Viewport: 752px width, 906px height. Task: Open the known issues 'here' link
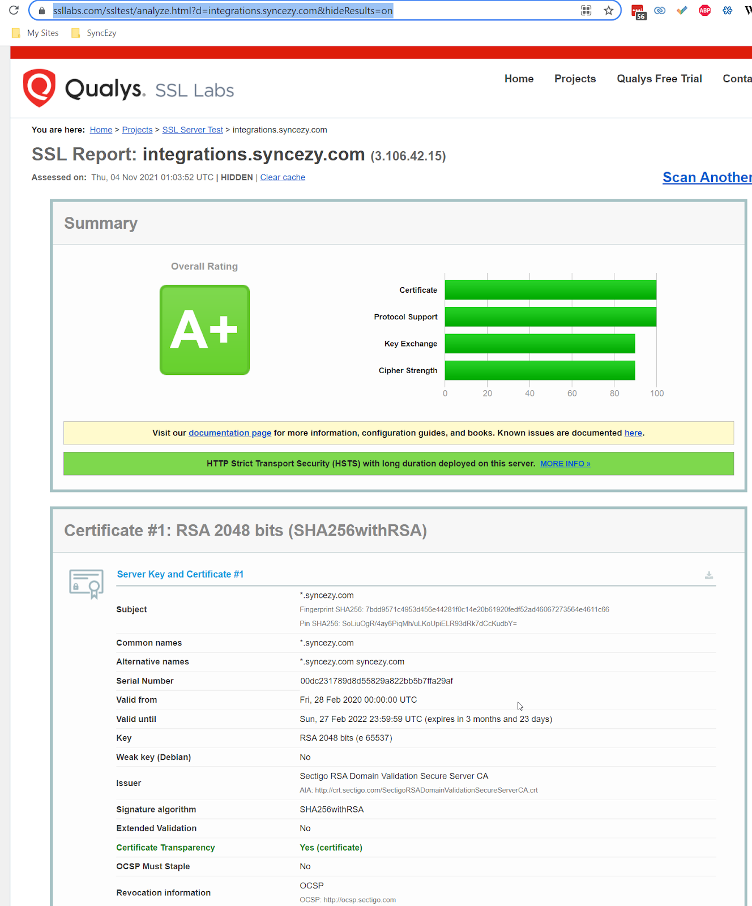[x=633, y=433]
